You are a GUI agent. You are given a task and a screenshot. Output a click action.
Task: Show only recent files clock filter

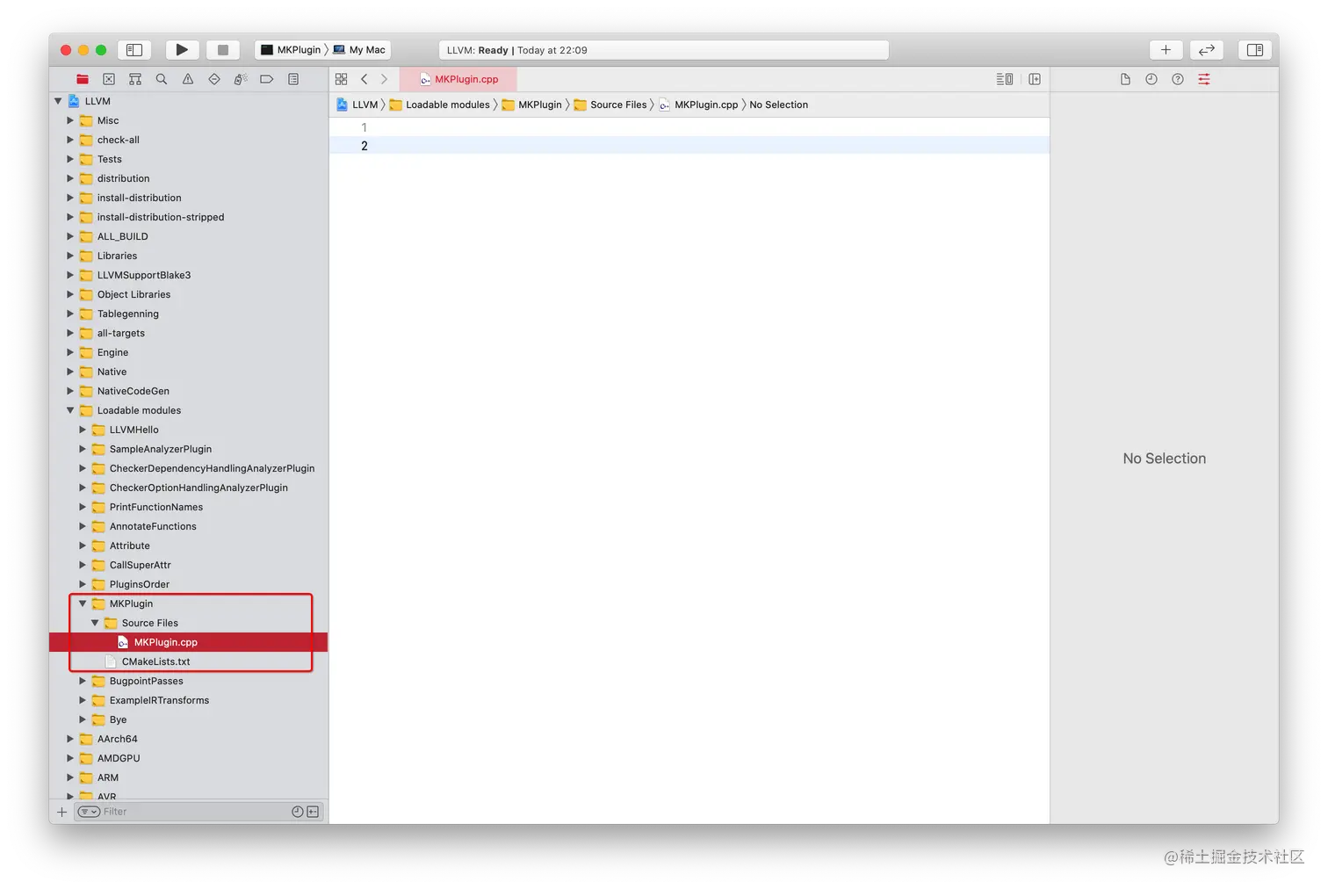click(x=298, y=812)
